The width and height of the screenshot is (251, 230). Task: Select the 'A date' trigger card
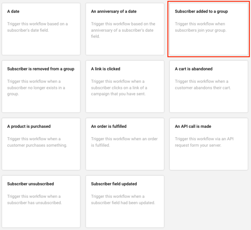pos(41,29)
